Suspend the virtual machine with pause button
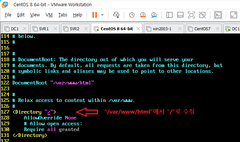Image resolution: width=240 pixels, height=142 pixels. (x=95, y=15)
